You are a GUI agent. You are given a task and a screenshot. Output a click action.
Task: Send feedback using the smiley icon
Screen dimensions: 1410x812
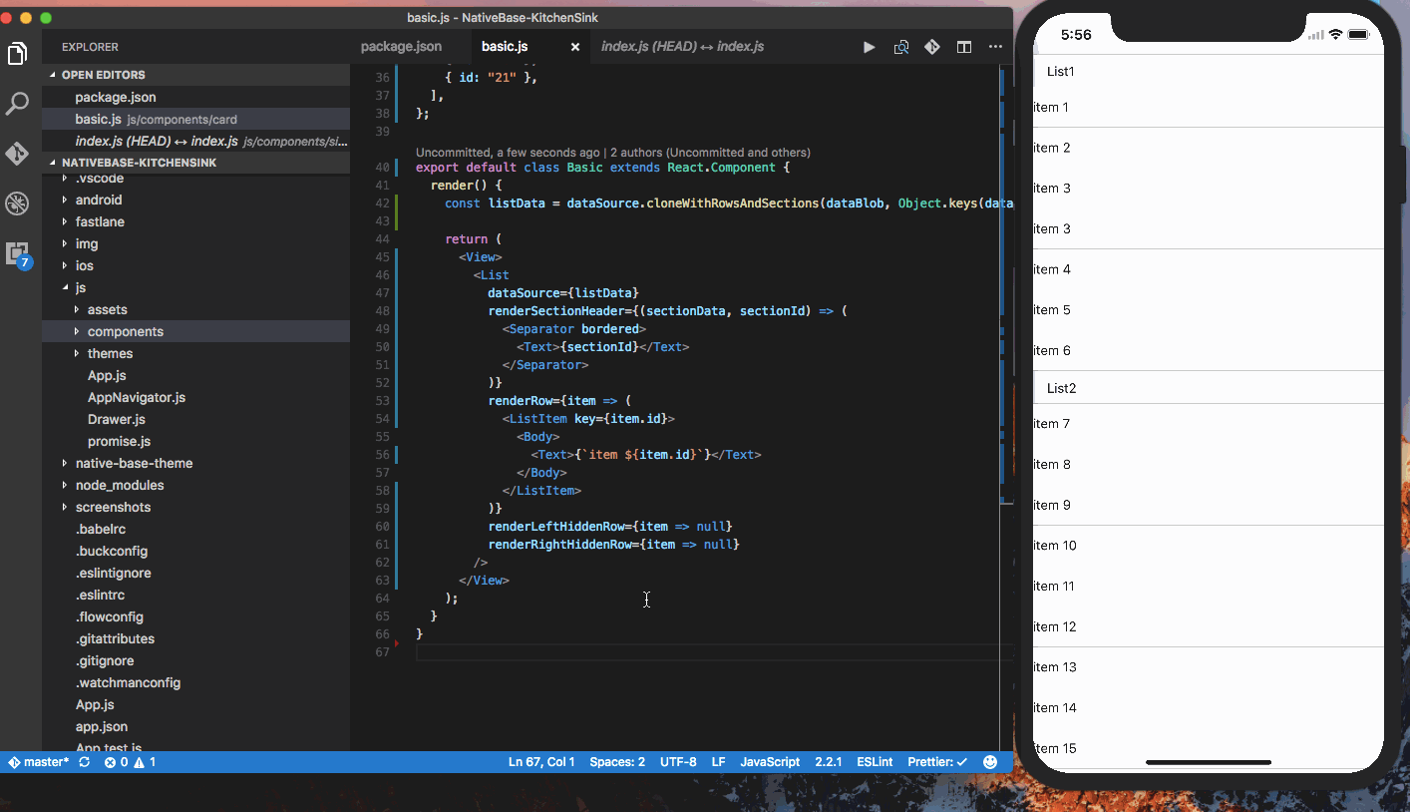click(990, 761)
